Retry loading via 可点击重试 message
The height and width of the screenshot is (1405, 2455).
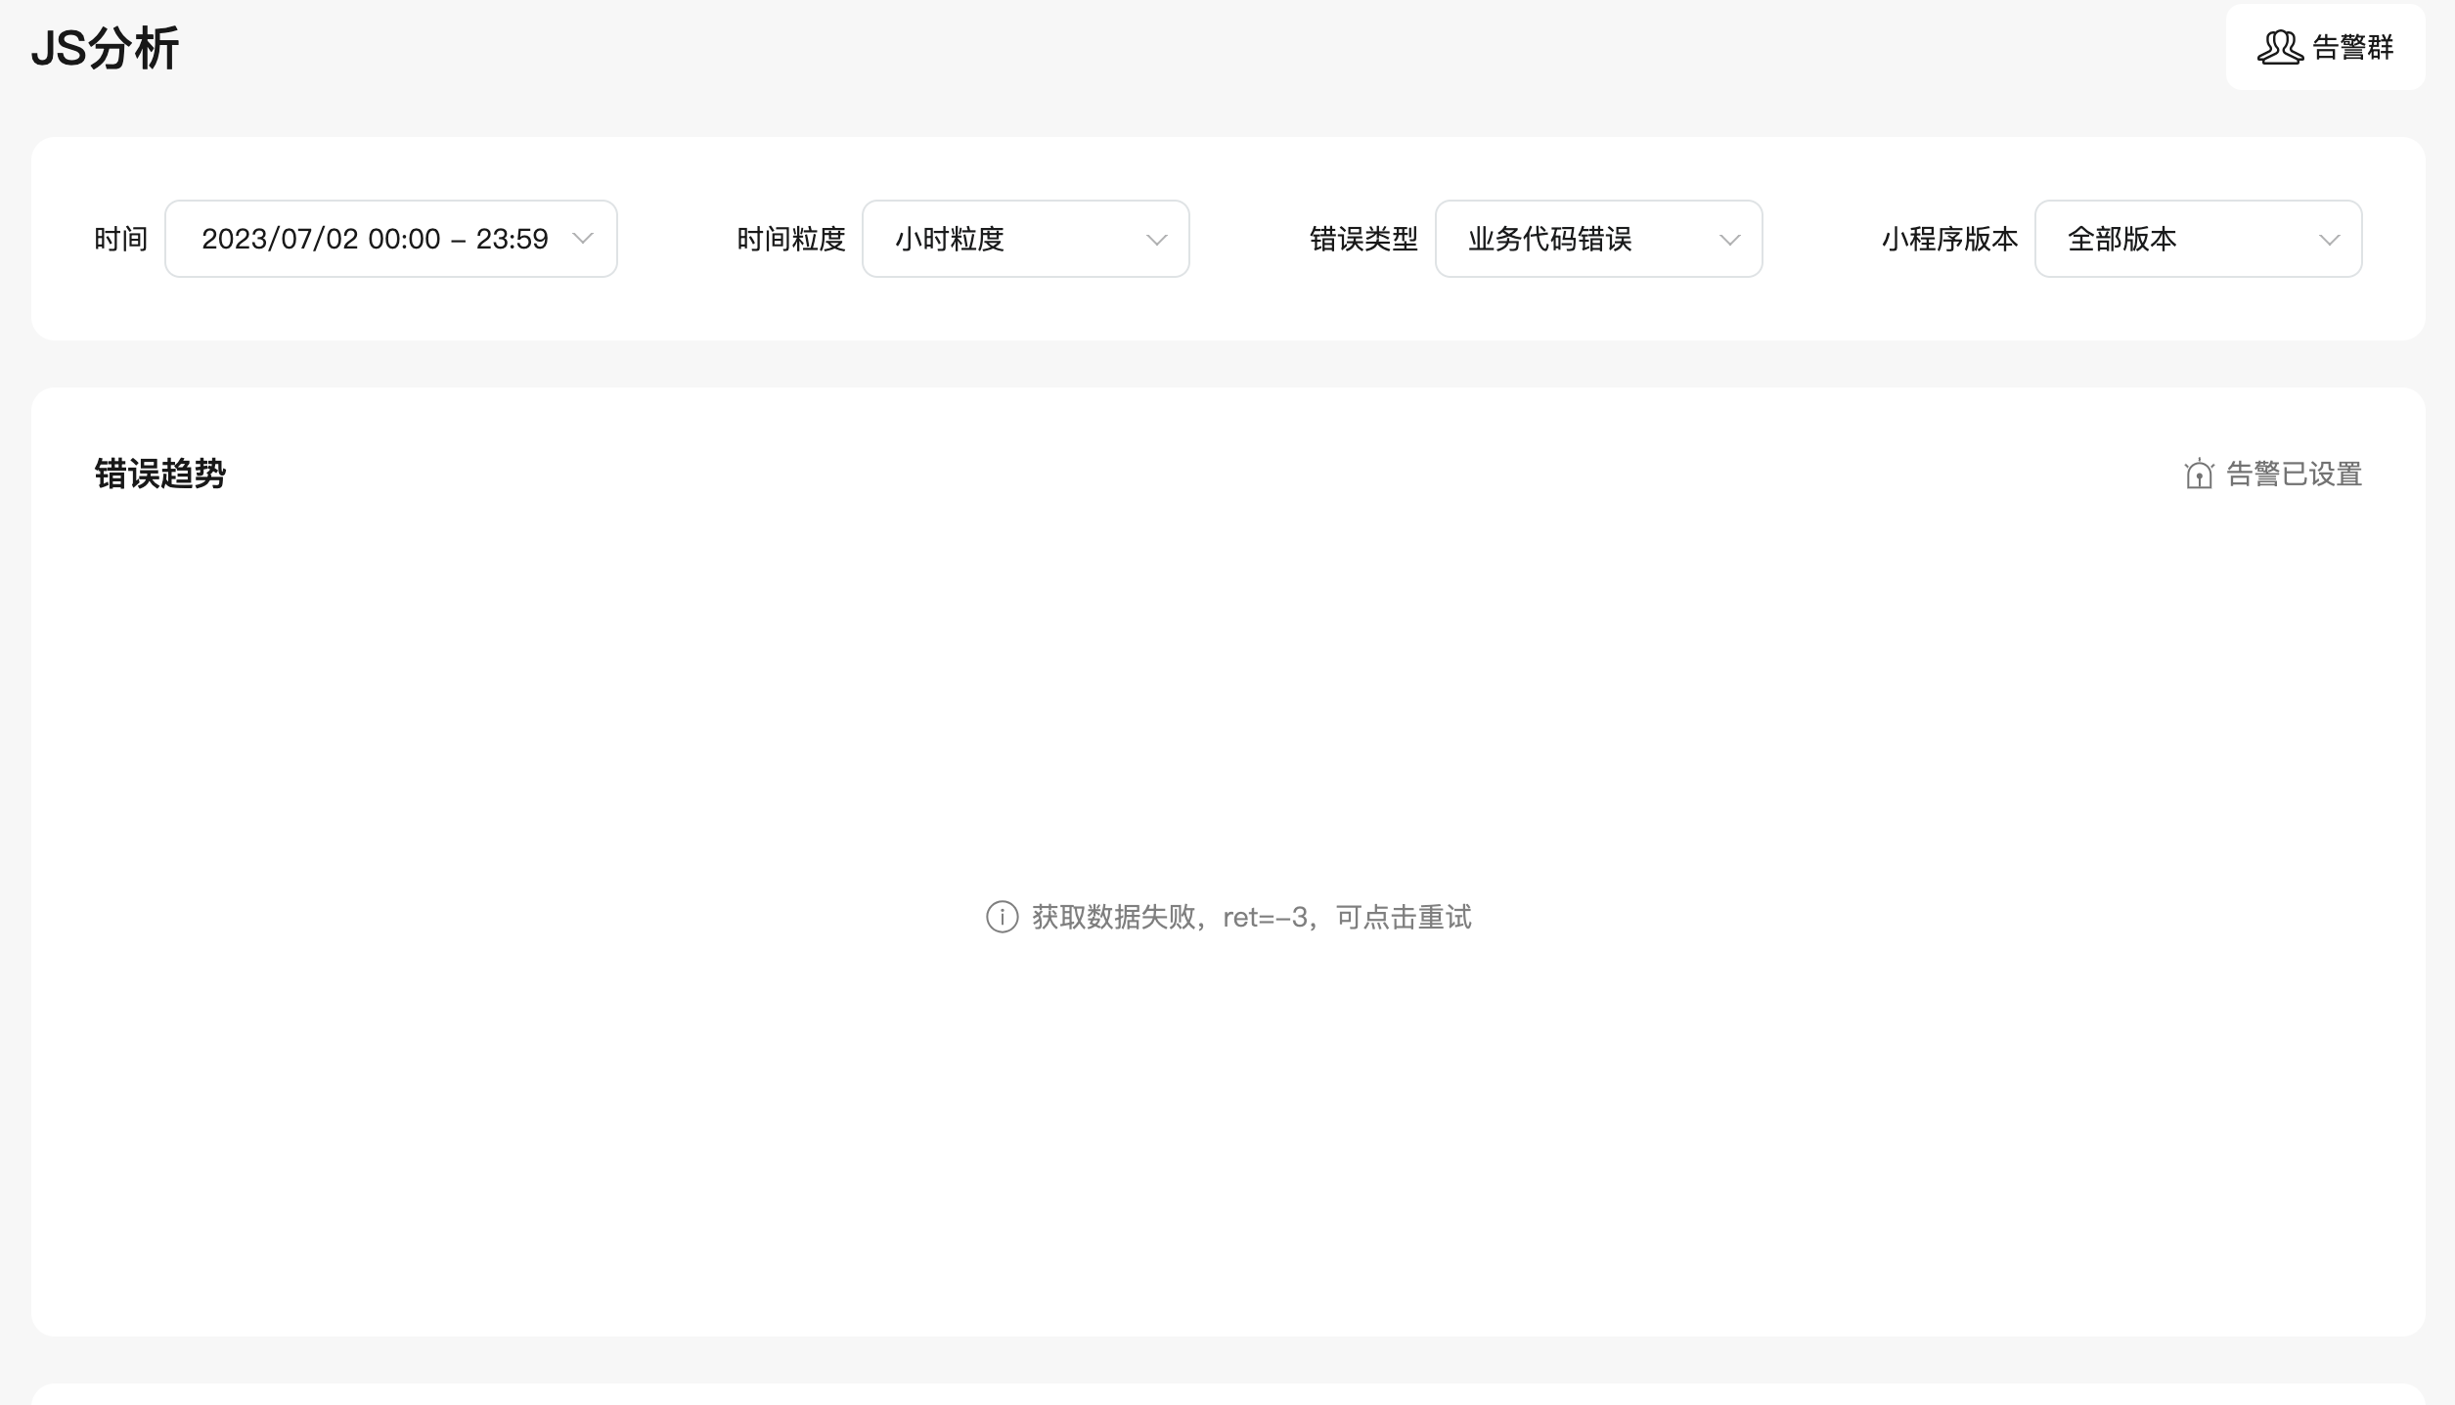[1403, 917]
